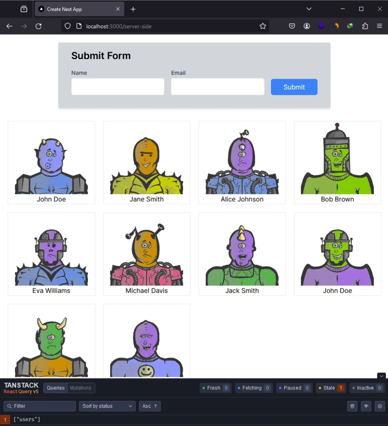The height and width of the screenshot is (426, 388).
Task: Click the Save to Pocket icon
Action: coord(292,26)
